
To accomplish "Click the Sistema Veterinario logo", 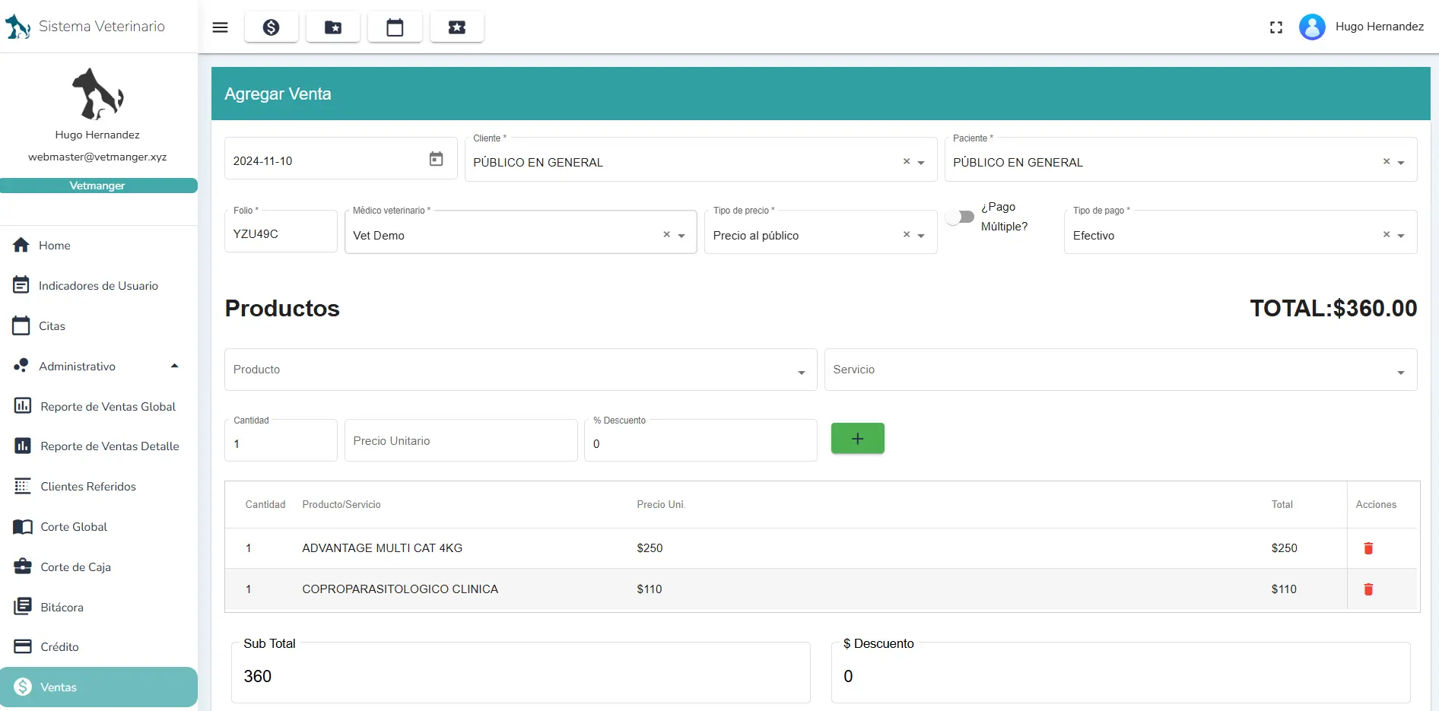I will pyautogui.click(x=18, y=27).
